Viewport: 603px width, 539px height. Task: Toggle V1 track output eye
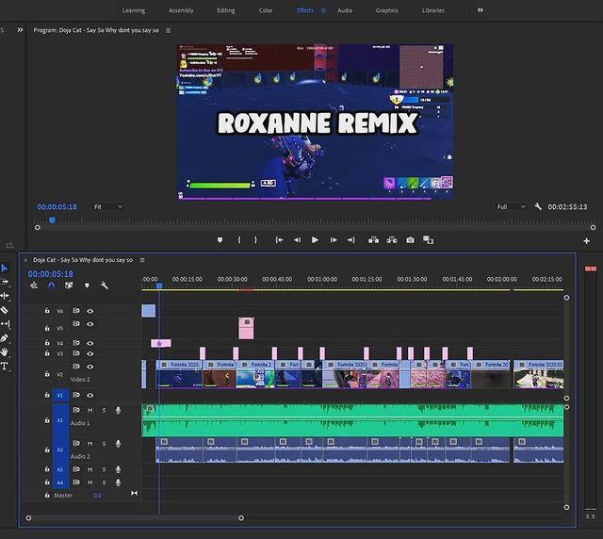pyautogui.click(x=90, y=395)
